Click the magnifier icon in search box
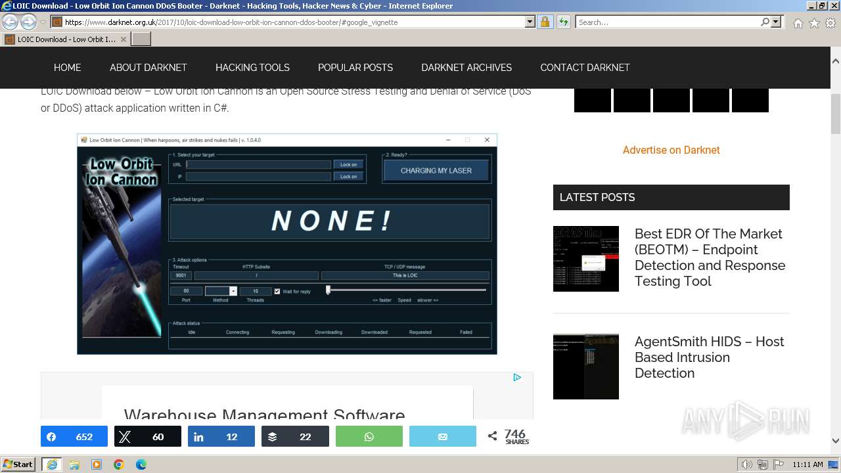This screenshot has width=841, height=473. (765, 22)
